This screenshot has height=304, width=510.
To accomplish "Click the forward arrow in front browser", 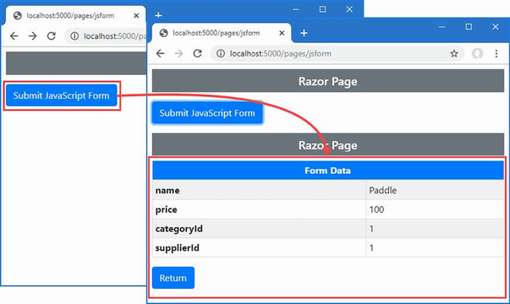I will [x=178, y=53].
